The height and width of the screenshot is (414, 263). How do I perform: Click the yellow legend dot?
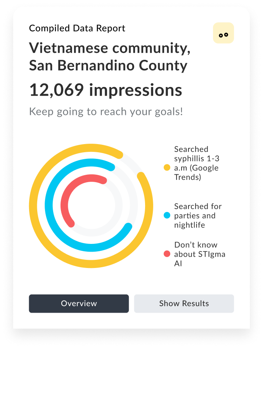tap(167, 168)
